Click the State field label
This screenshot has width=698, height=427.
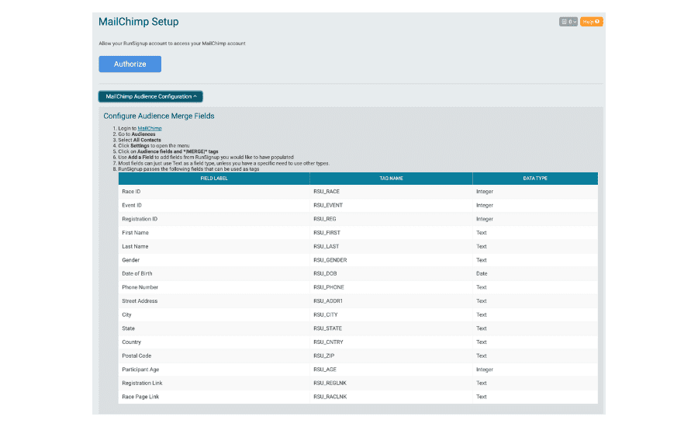(128, 328)
